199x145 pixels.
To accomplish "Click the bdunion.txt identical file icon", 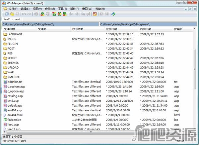I will click(x=5, y=82).
